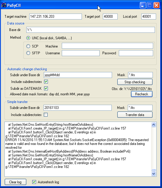This screenshot has width=162, height=188.
Task: Enable Include subdirectories in Simple transfer
Action: [46, 115]
